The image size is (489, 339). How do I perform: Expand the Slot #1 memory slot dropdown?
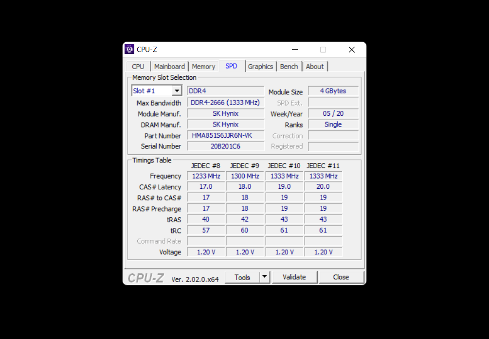[x=177, y=91]
